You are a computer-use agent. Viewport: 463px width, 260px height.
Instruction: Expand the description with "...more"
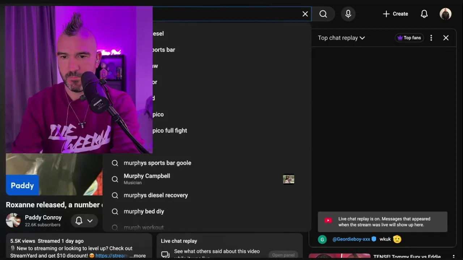[137, 256]
